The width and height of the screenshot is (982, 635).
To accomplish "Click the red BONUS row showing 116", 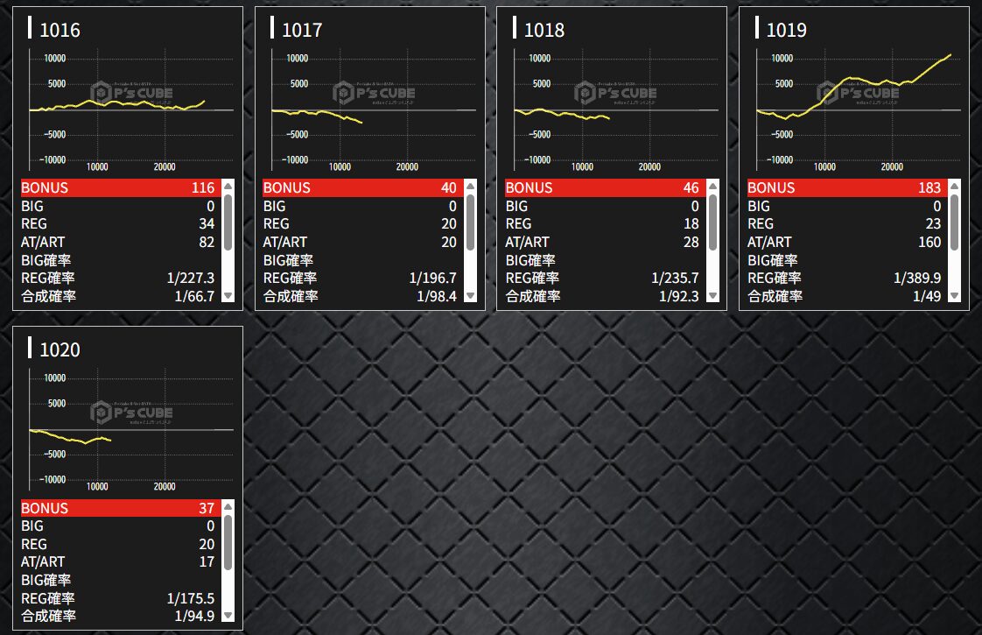I will tap(117, 187).
